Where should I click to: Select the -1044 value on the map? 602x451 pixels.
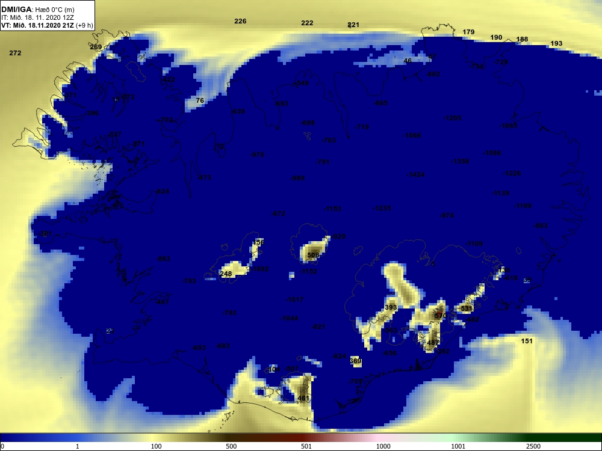[x=289, y=318]
